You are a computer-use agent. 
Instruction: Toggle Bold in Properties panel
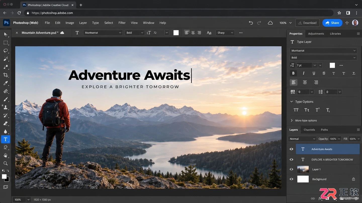pyautogui.click(x=293, y=73)
